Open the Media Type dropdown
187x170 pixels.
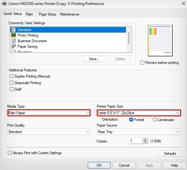[x=49, y=113]
